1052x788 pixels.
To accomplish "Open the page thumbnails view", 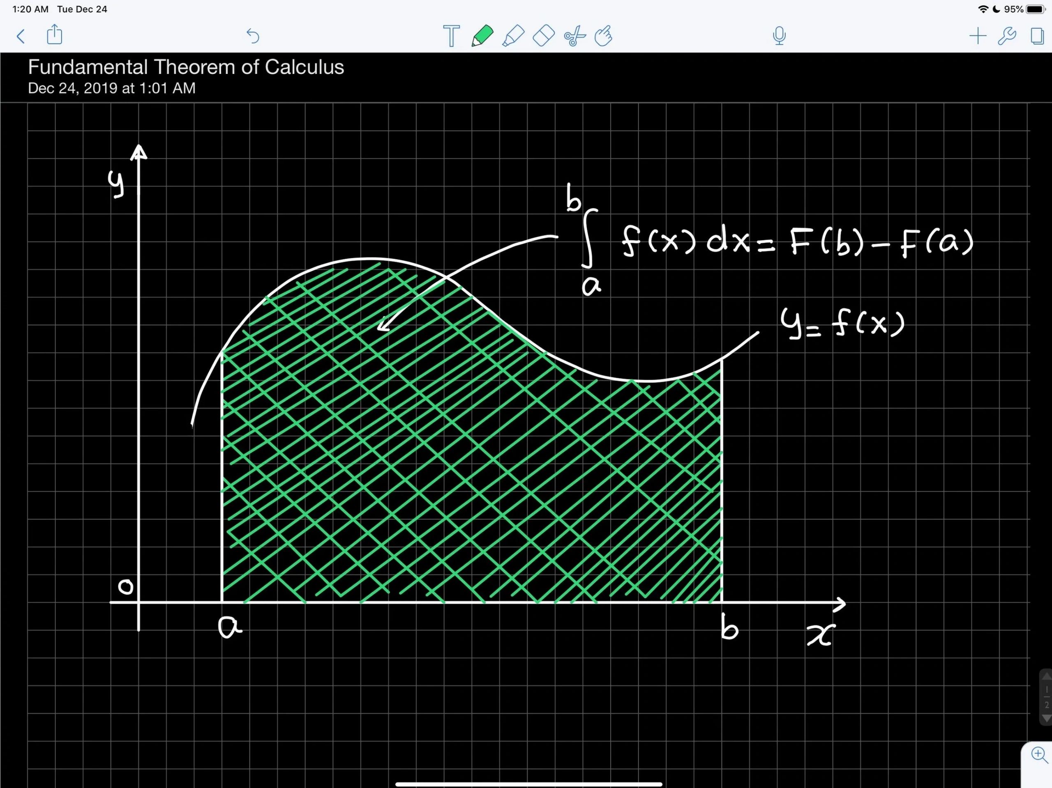I will [x=1037, y=36].
